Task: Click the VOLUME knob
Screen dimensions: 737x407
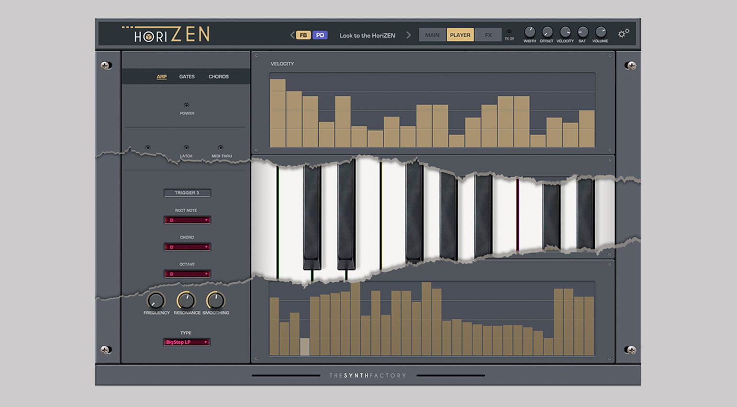Action: coord(601,32)
